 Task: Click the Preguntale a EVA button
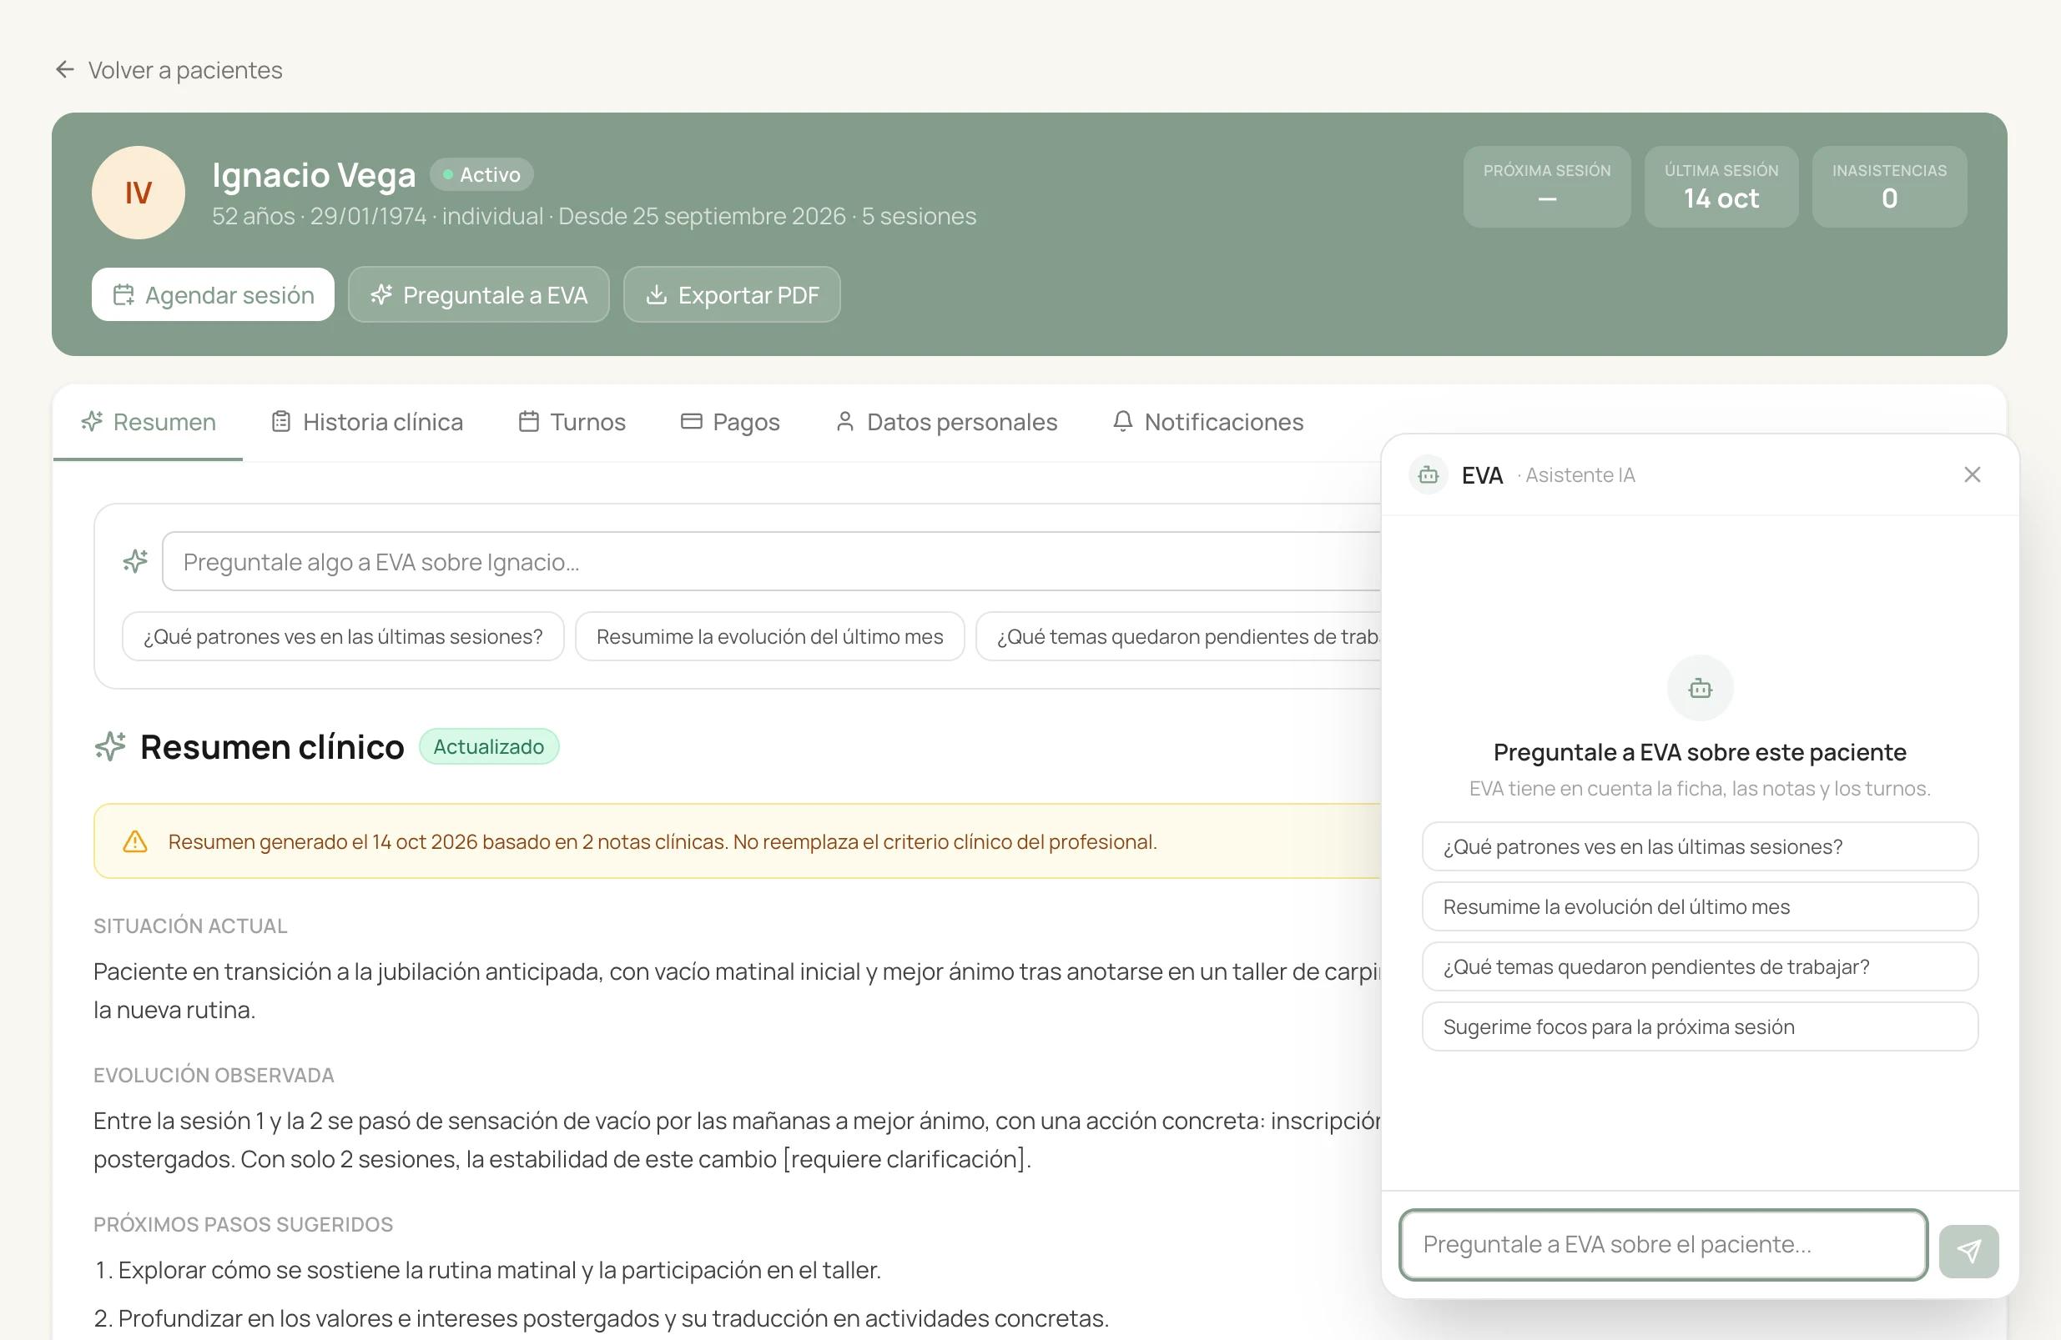point(479,294)
